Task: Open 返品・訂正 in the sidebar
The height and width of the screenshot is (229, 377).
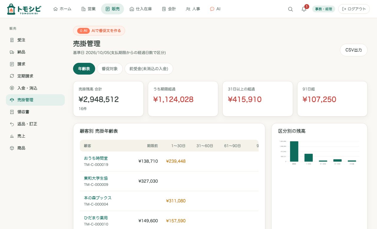Action: click(x=35, y=124)
